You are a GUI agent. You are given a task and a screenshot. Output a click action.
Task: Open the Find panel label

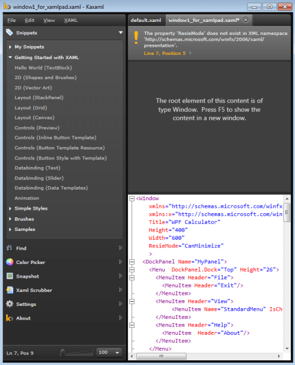tap(21, 248)
